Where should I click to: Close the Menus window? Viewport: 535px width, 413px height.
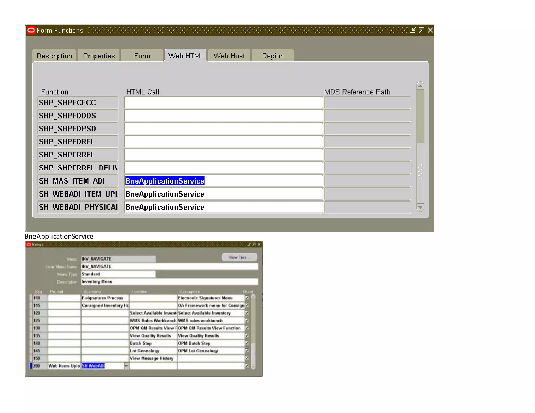click(259, 244)
